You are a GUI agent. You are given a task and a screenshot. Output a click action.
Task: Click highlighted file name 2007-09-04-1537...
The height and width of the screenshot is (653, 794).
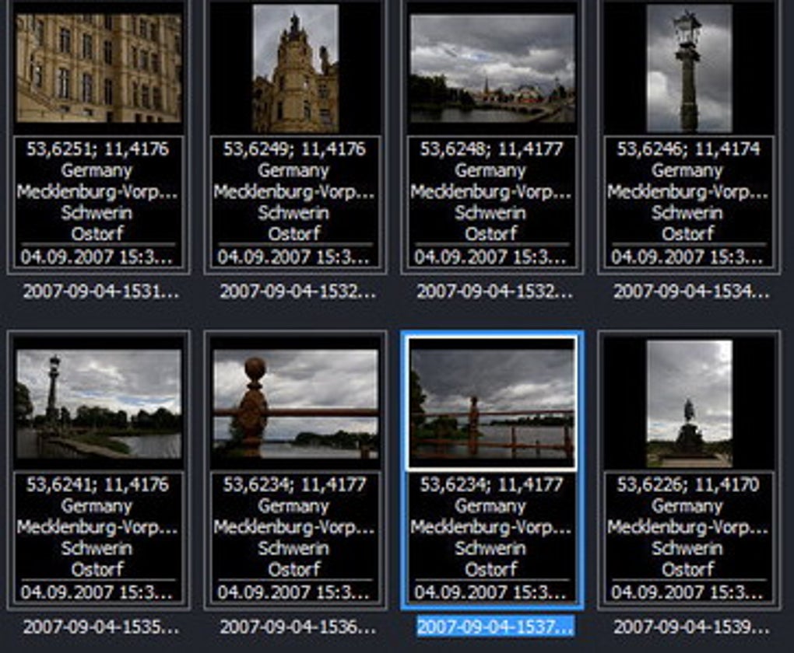click(x=495, y=627)
